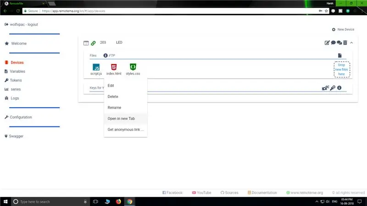The height and width of the screenshot is (206, 367).
Task: Open the Windows notification center
Action: [360, 201]
